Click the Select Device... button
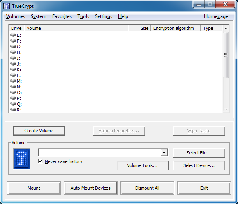 (x=199, y=165)
